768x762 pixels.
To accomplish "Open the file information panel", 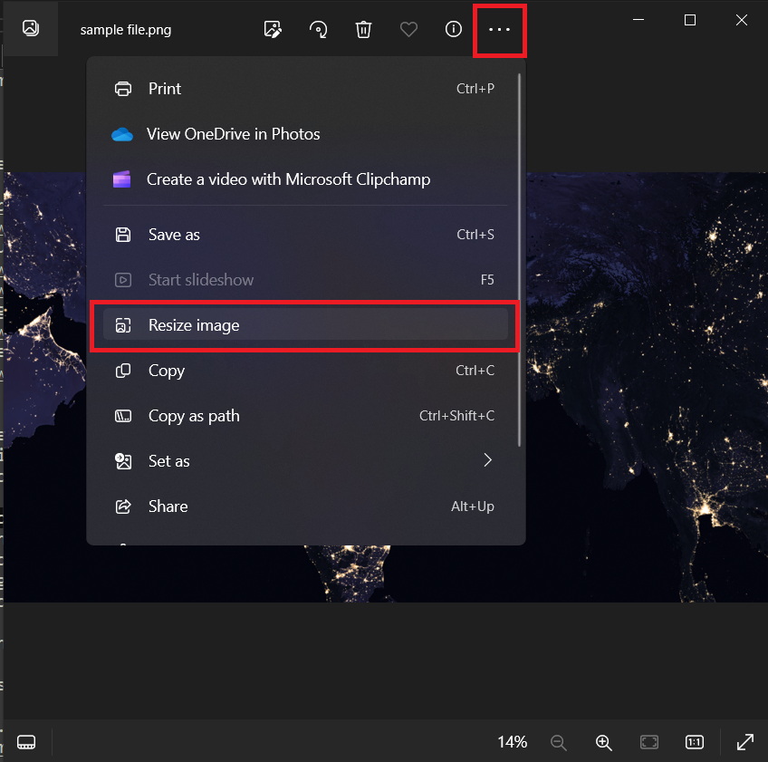I will 453,29.
